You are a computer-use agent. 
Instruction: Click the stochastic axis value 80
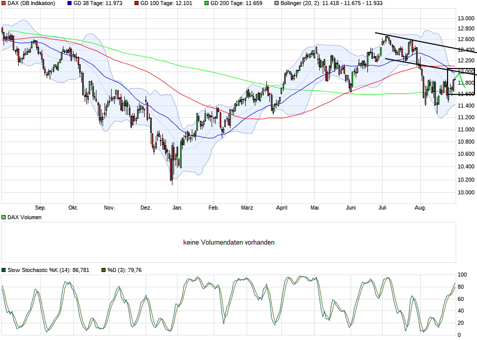461,287
